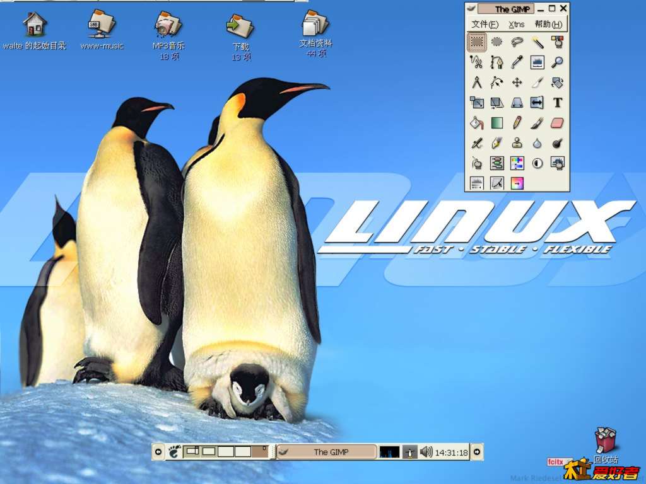Select the Intelligent Scissors tool
646x484 pixels.
coord(477,62)
